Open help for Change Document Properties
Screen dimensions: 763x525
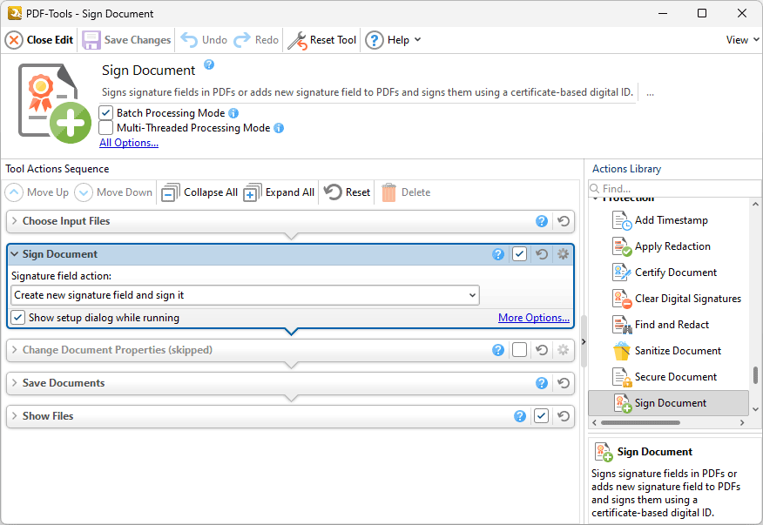pyautogui.click(x=498, y=350)
